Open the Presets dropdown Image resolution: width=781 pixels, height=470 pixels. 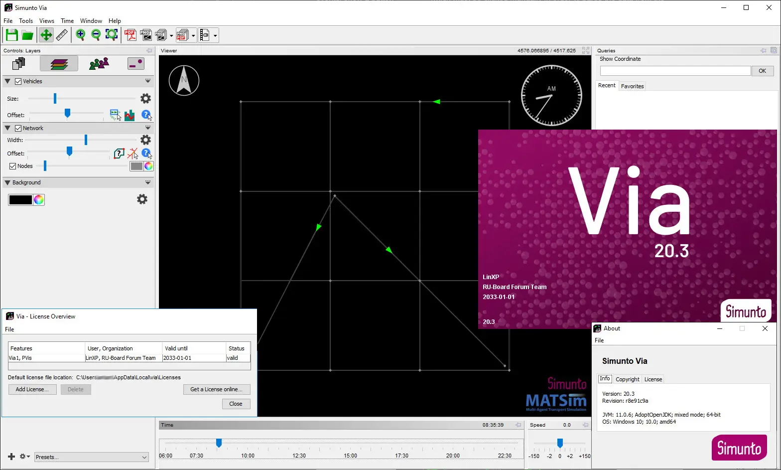(92, 457)
